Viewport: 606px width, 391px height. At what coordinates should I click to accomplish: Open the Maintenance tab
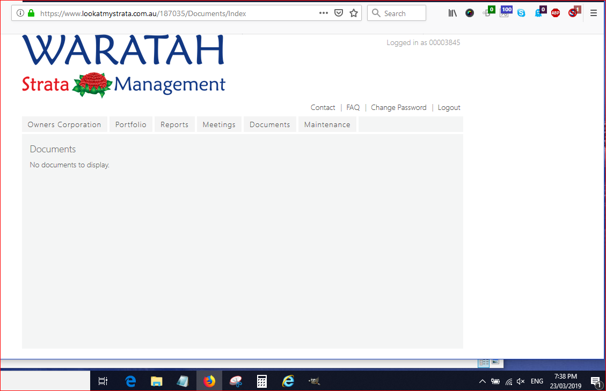(x=327, y=124)
